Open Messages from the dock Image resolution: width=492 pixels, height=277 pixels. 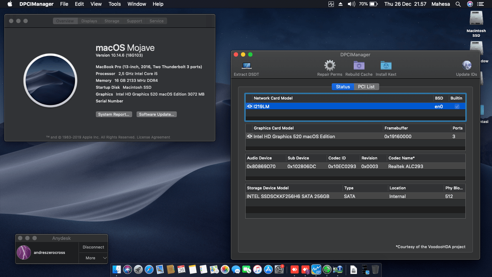(236, 269)
